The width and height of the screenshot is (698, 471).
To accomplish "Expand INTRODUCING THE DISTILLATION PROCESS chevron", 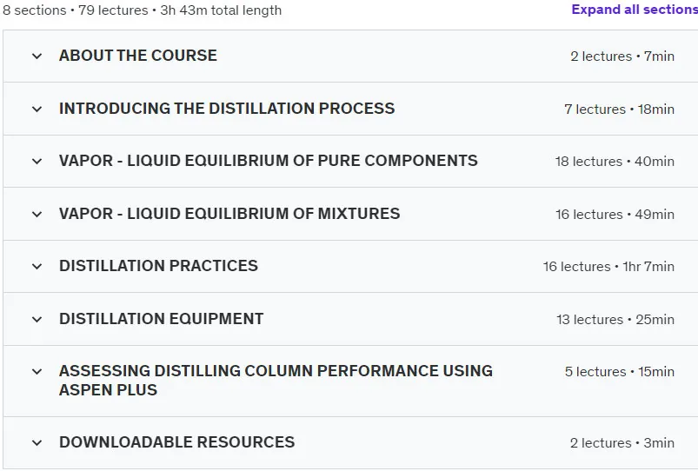I will pos(37,109).
